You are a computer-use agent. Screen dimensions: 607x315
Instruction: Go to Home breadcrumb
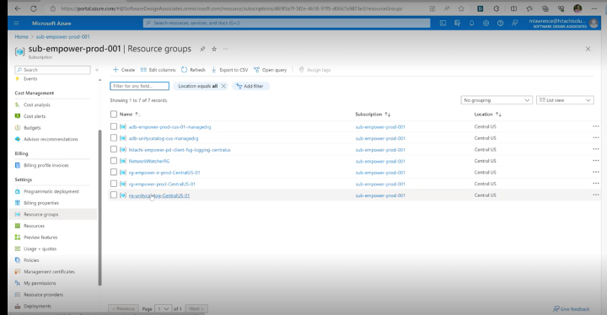[x=22, y=37]
